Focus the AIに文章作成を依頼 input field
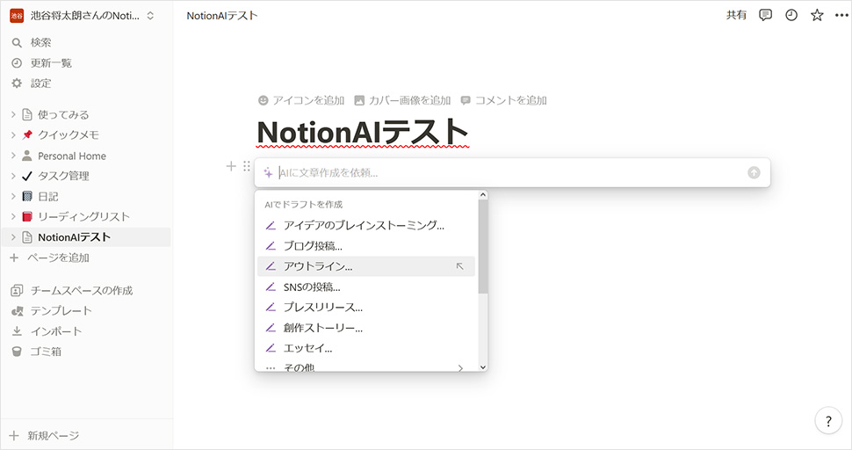 coord(511,173)
